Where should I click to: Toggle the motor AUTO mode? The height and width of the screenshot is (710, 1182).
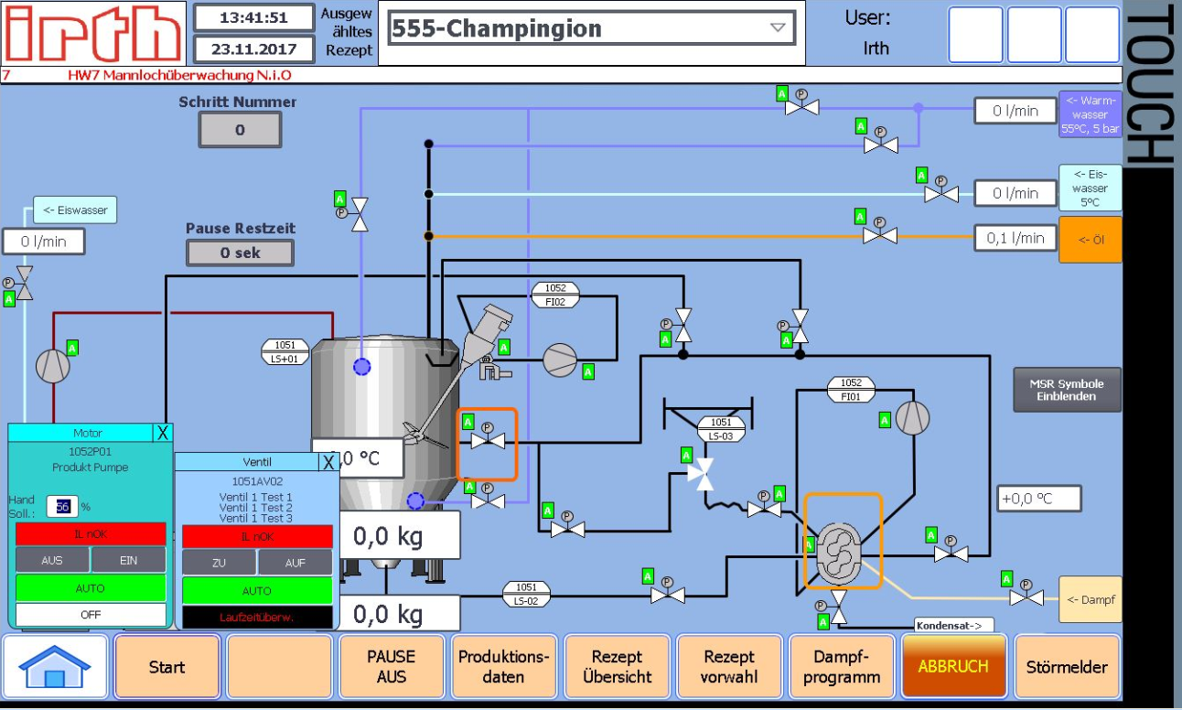tap(91, 587)
